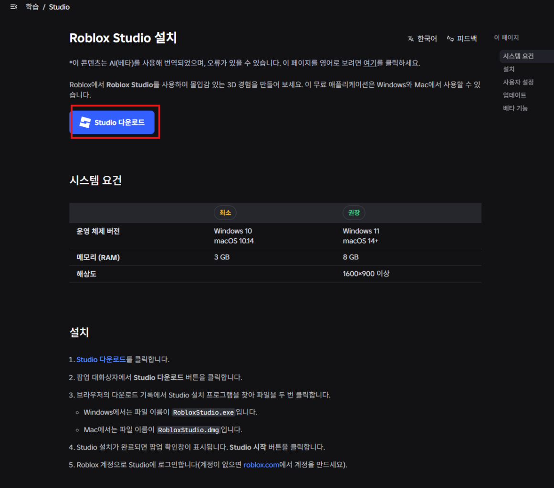This screenshot has height=488, width=554.
Task: Go to 설치 in page outline
Action: (508, 69)
